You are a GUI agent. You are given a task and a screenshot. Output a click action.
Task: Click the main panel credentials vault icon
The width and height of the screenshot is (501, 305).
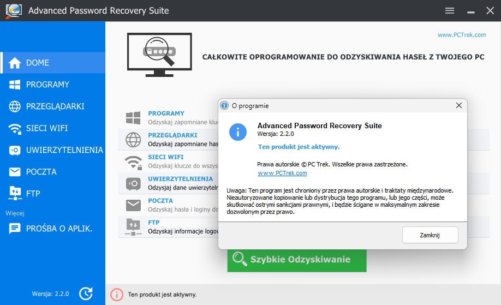coord(133,184)
